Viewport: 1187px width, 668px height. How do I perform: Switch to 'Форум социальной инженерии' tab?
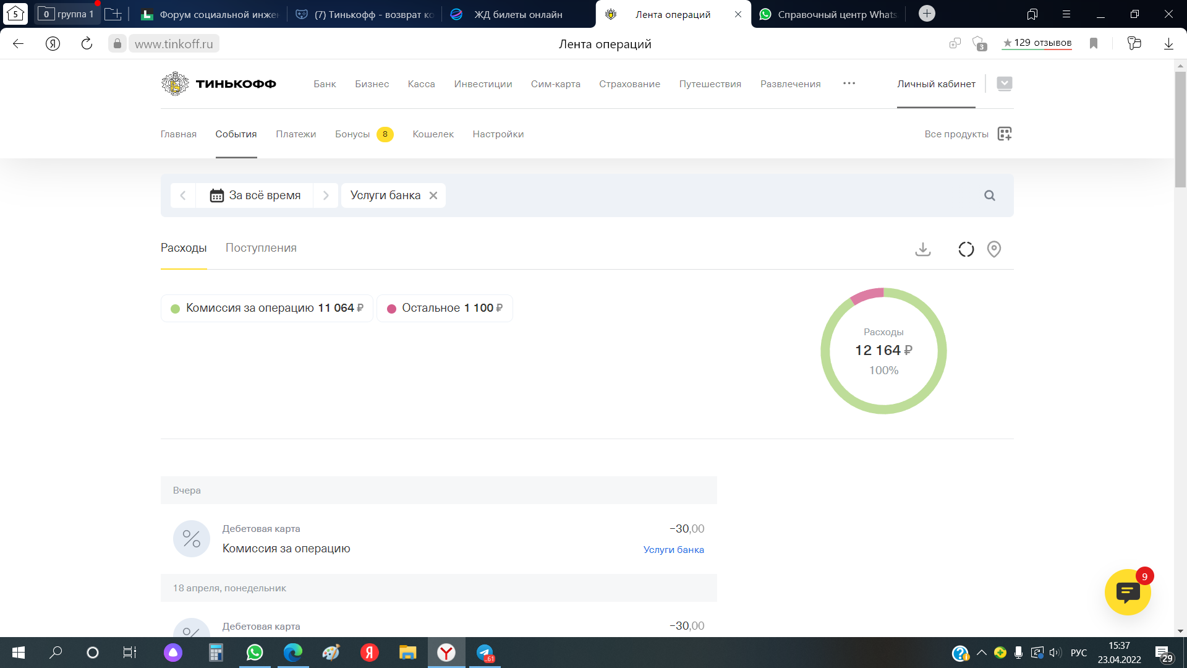click(x=210, y=14)
